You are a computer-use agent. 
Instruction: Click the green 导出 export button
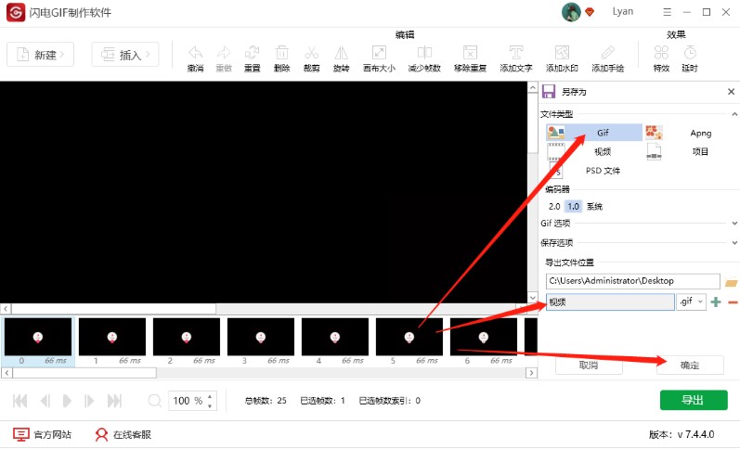tap(694, 400)
